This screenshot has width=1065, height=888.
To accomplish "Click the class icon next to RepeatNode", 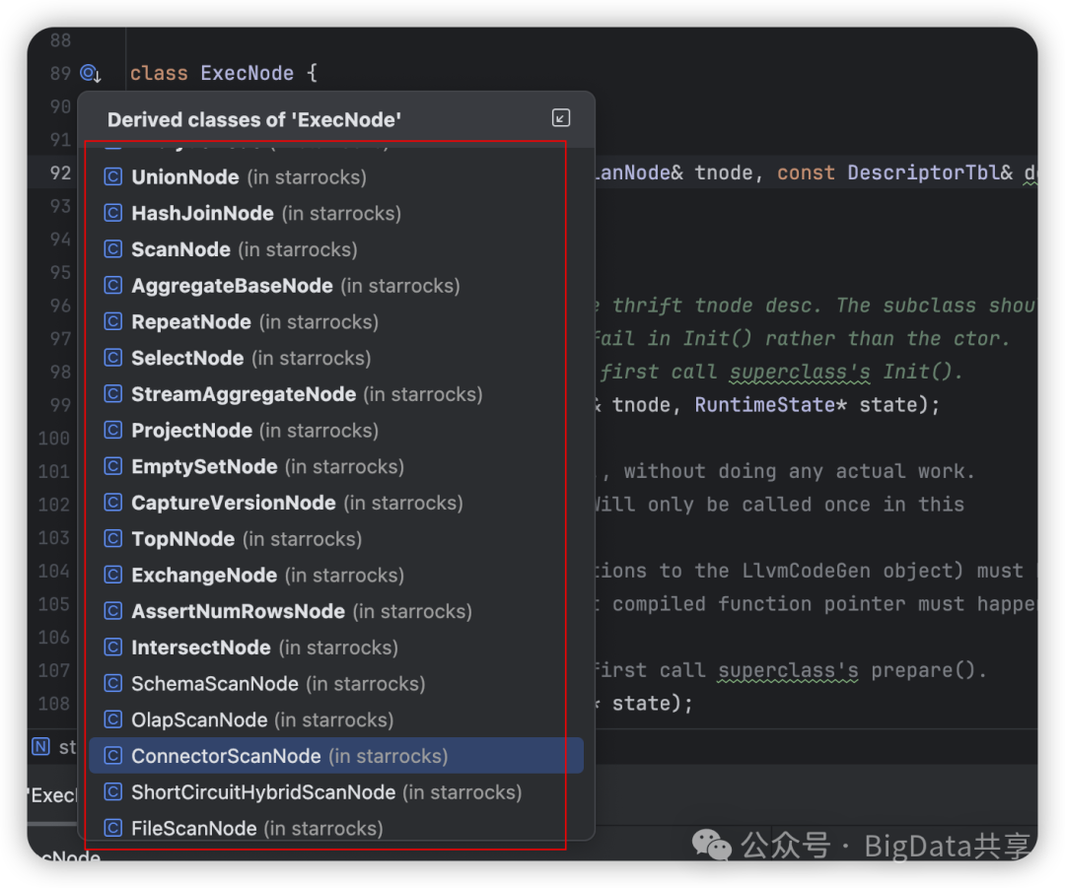I will (112, 322).
